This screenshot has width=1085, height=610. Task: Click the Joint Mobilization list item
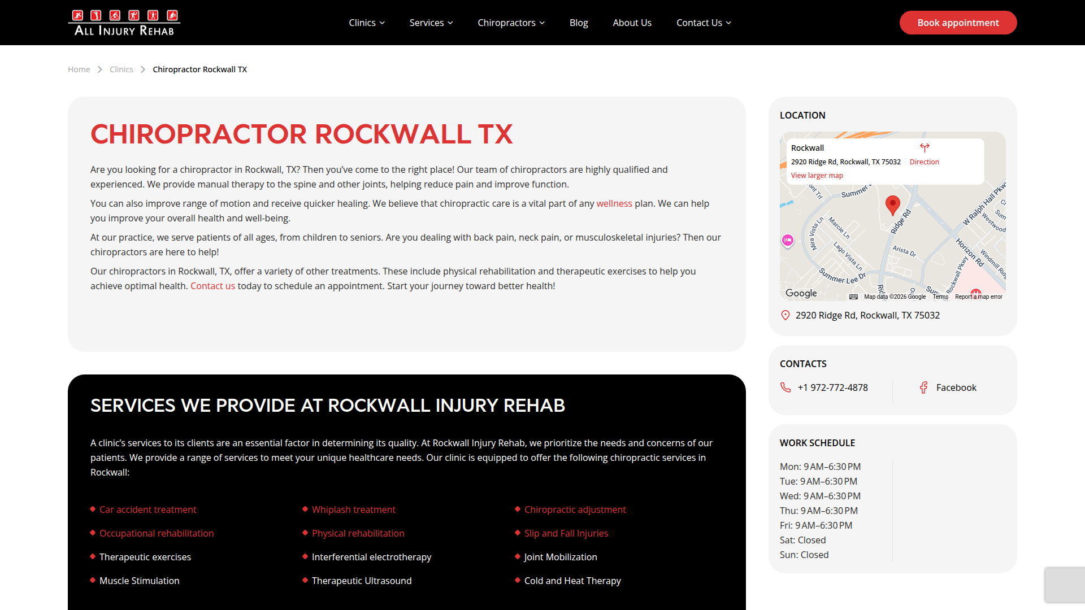(x=561, y=557)
